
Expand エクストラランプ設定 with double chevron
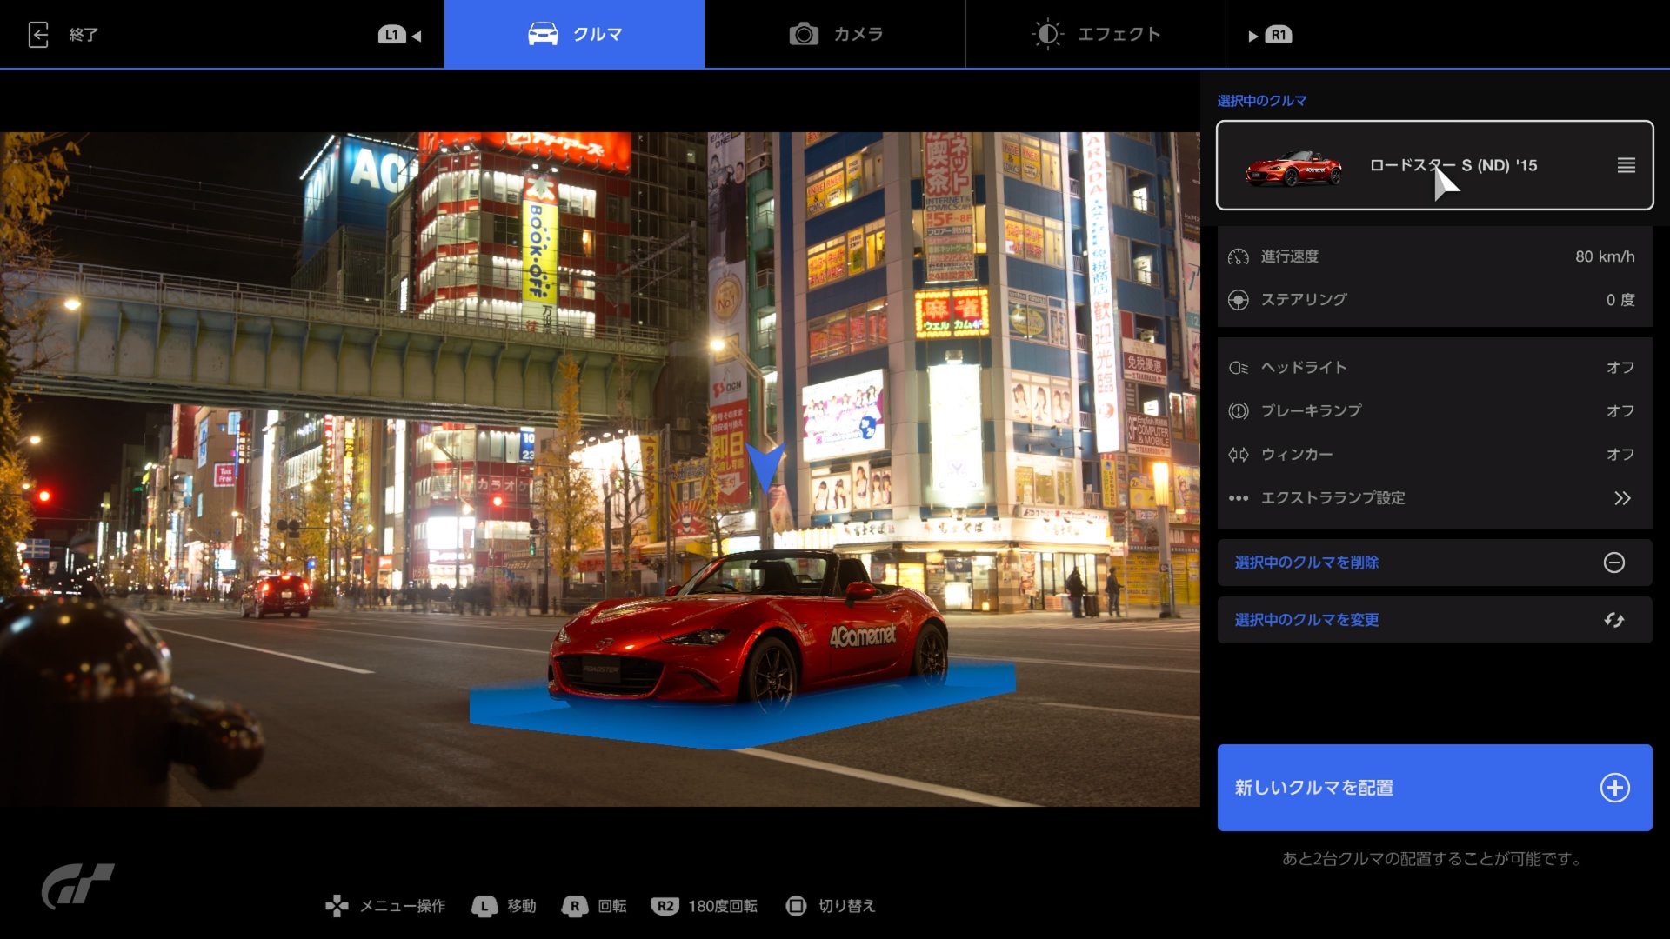pos(1621,498)
